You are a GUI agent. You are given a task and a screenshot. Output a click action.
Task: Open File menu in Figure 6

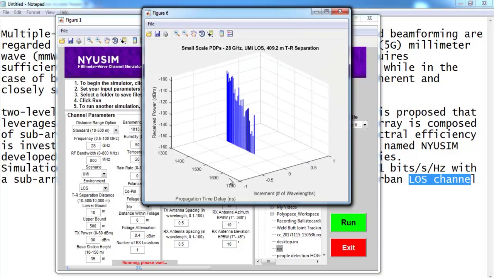(x=151, y=24)
